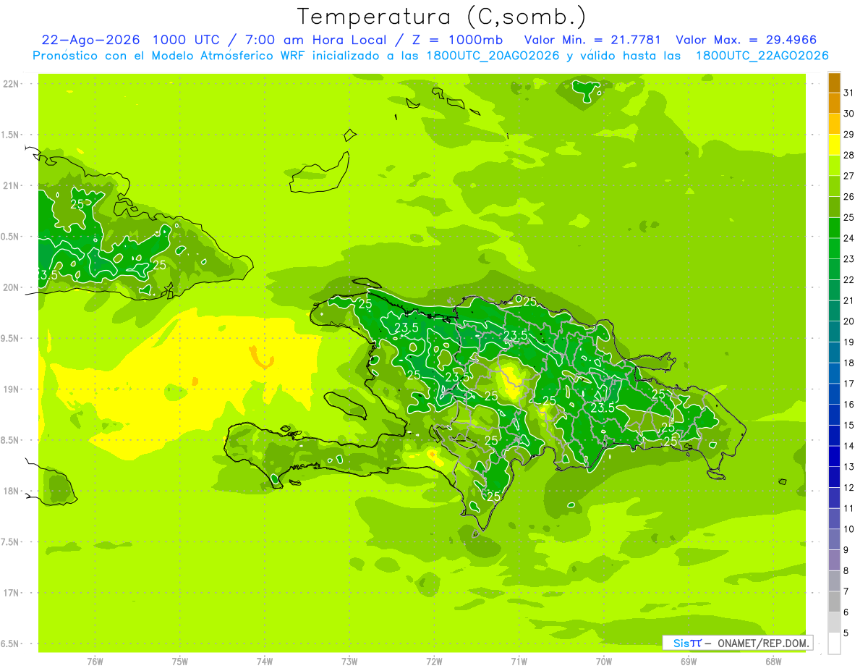Click the "1000 UTC" time label
This screenshot has height=671, width=868.
[x=187, y=40]
